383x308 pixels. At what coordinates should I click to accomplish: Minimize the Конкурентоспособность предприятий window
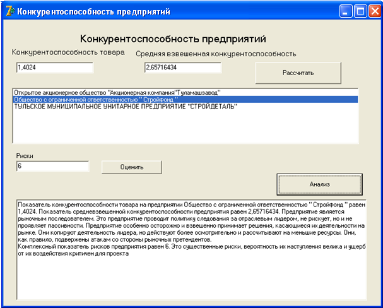(x=346, y=11)
